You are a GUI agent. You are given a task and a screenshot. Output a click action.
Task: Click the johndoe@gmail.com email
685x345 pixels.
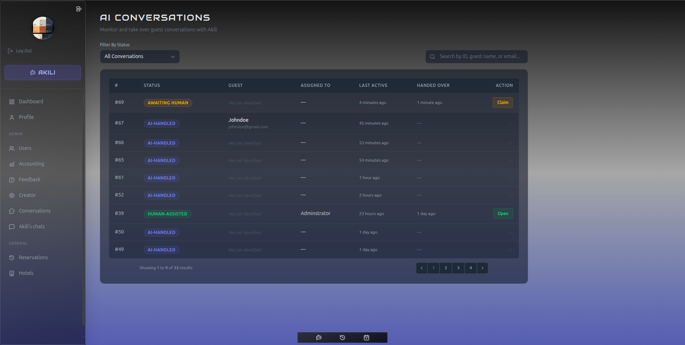pyautogui.click(x=248, y=127)
